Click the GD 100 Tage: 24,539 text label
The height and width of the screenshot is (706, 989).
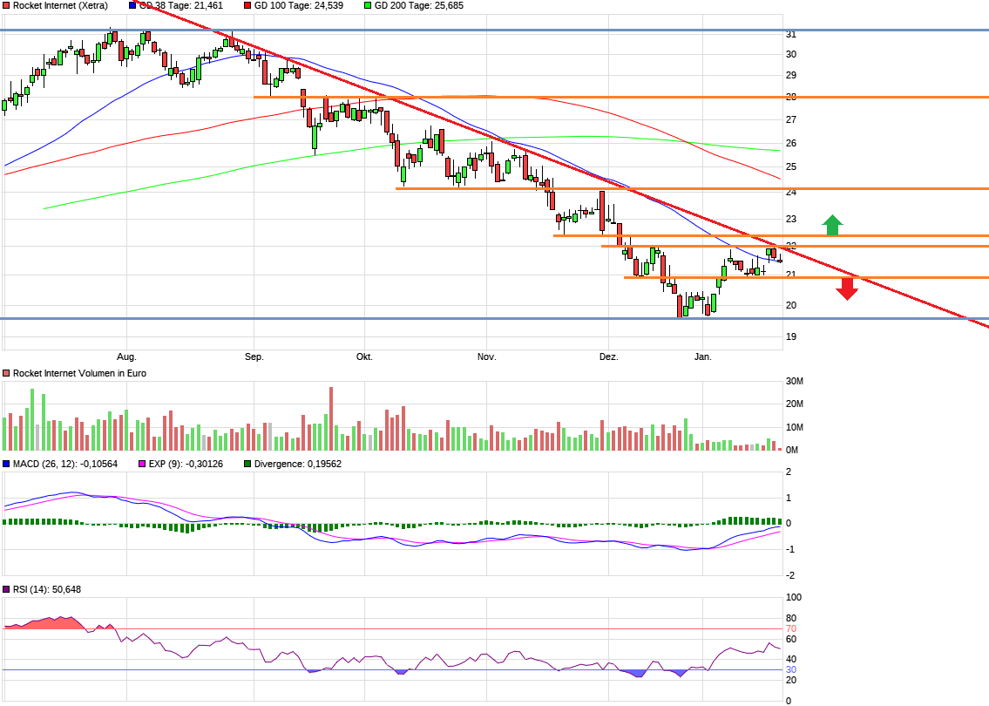point(299,5)
